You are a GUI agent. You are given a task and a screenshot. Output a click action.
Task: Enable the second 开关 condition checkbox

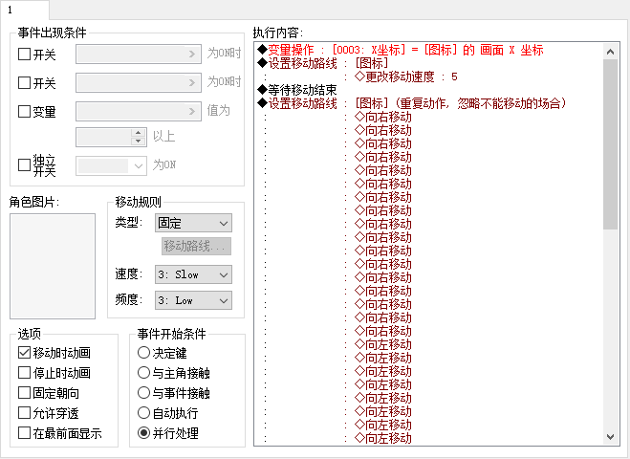pyautogui.click(x=25, y=83)
